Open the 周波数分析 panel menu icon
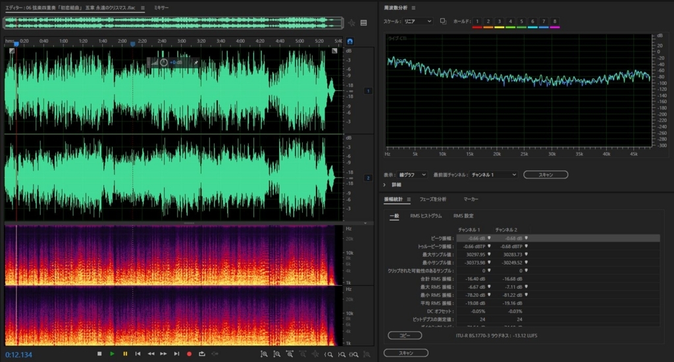The image size is (674, 362). (x=413, y=8)
